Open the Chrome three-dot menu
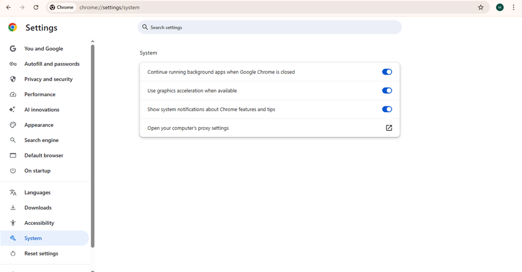 coord(513,7)
